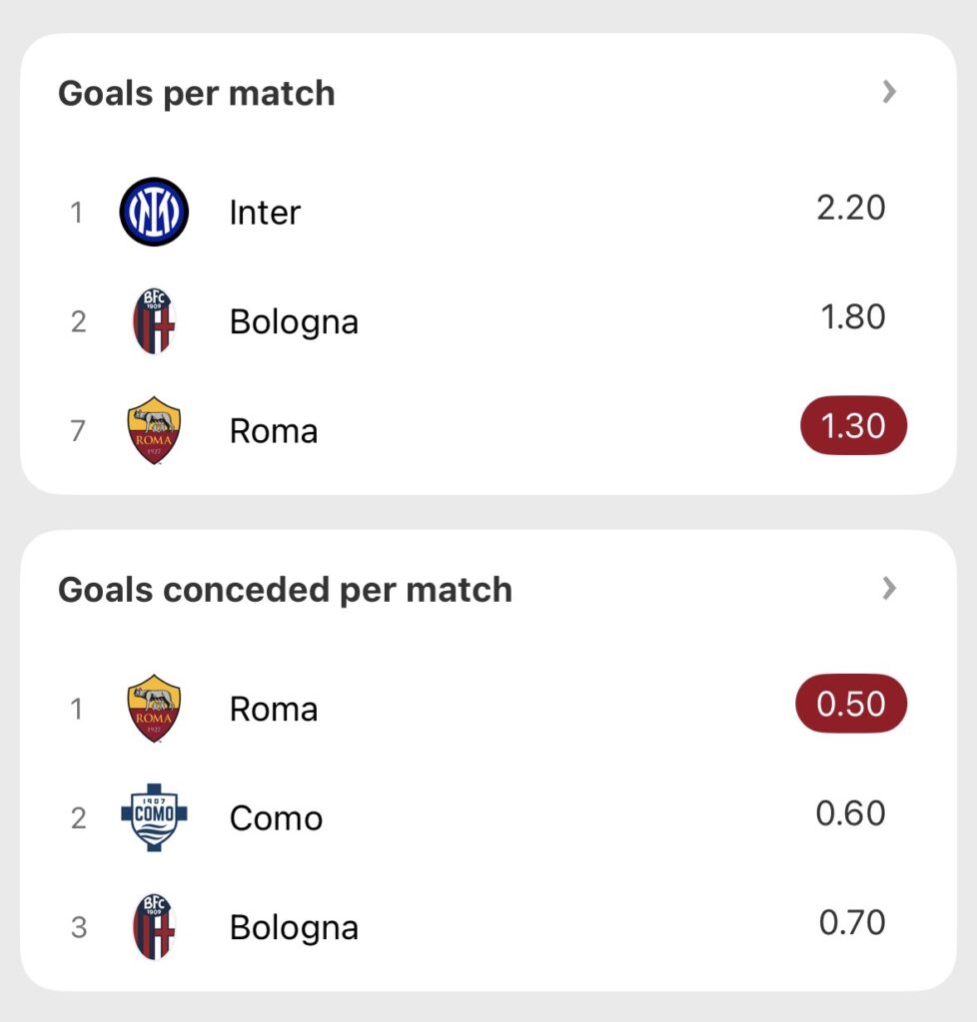Screen dimensions: 977x1022
Task: Select Bologna name in Goals conceded list
Action: [294, 928]
